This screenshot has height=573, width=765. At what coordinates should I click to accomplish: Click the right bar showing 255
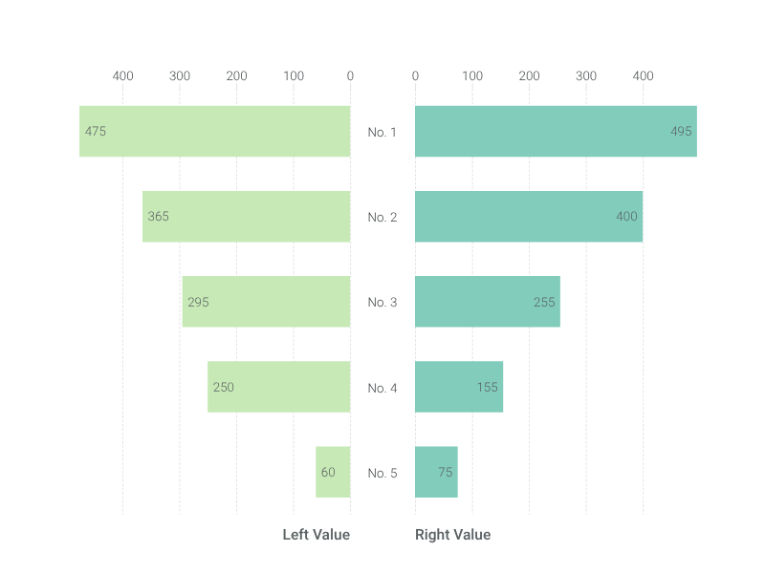[488, 302]
